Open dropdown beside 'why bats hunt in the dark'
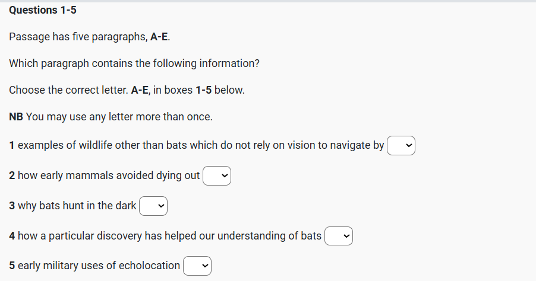 pos(153,206)
